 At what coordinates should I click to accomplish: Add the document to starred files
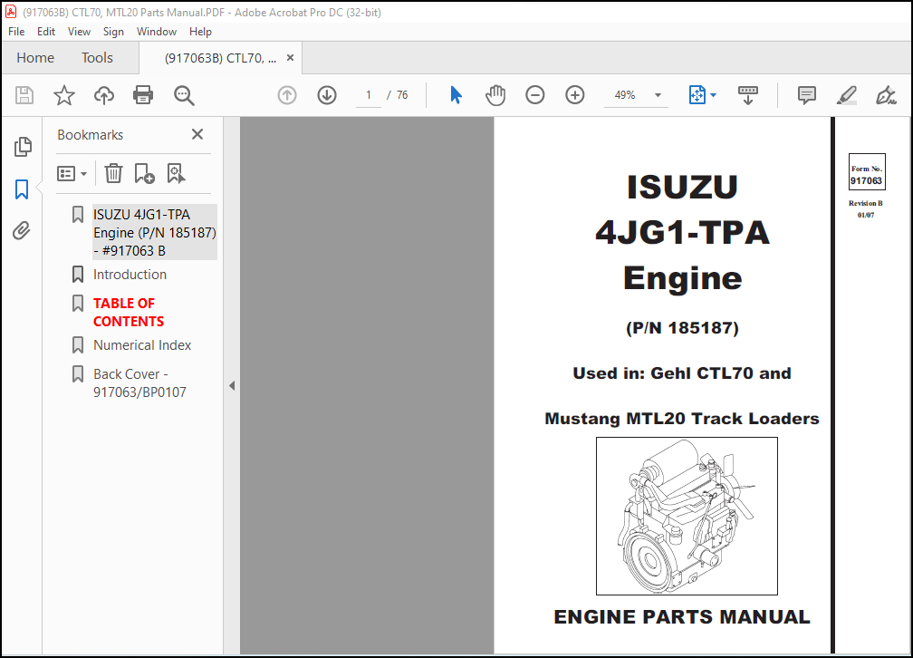click(x=64, y=95)
